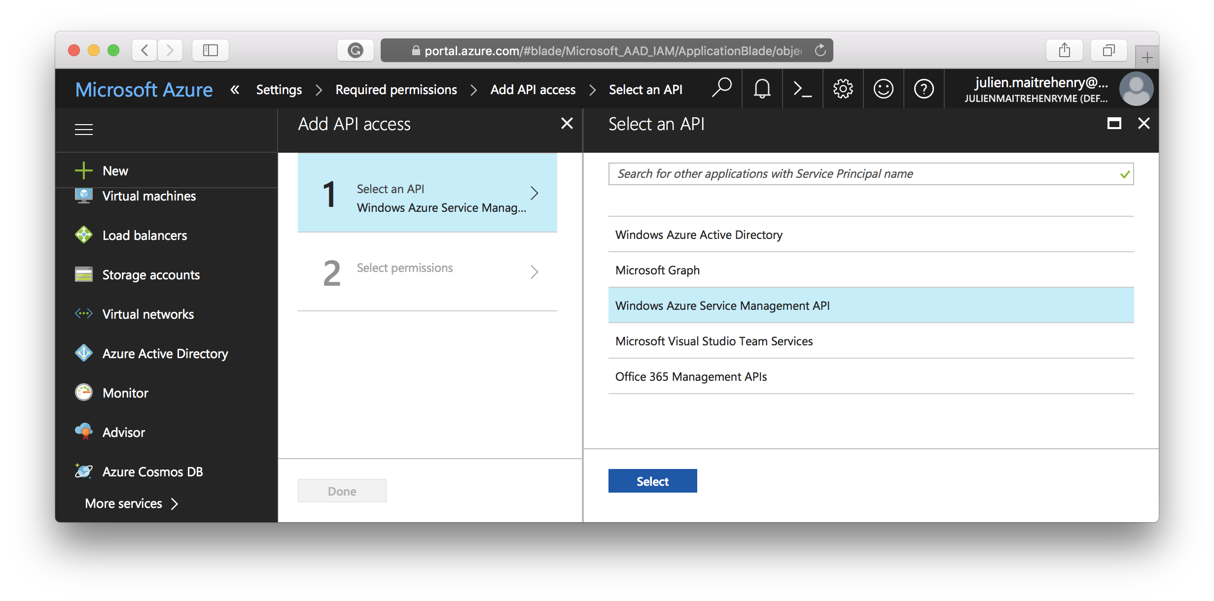1214x601 pixels.
Task: Maximize the Select an API blade
Action: [1114, 123]
